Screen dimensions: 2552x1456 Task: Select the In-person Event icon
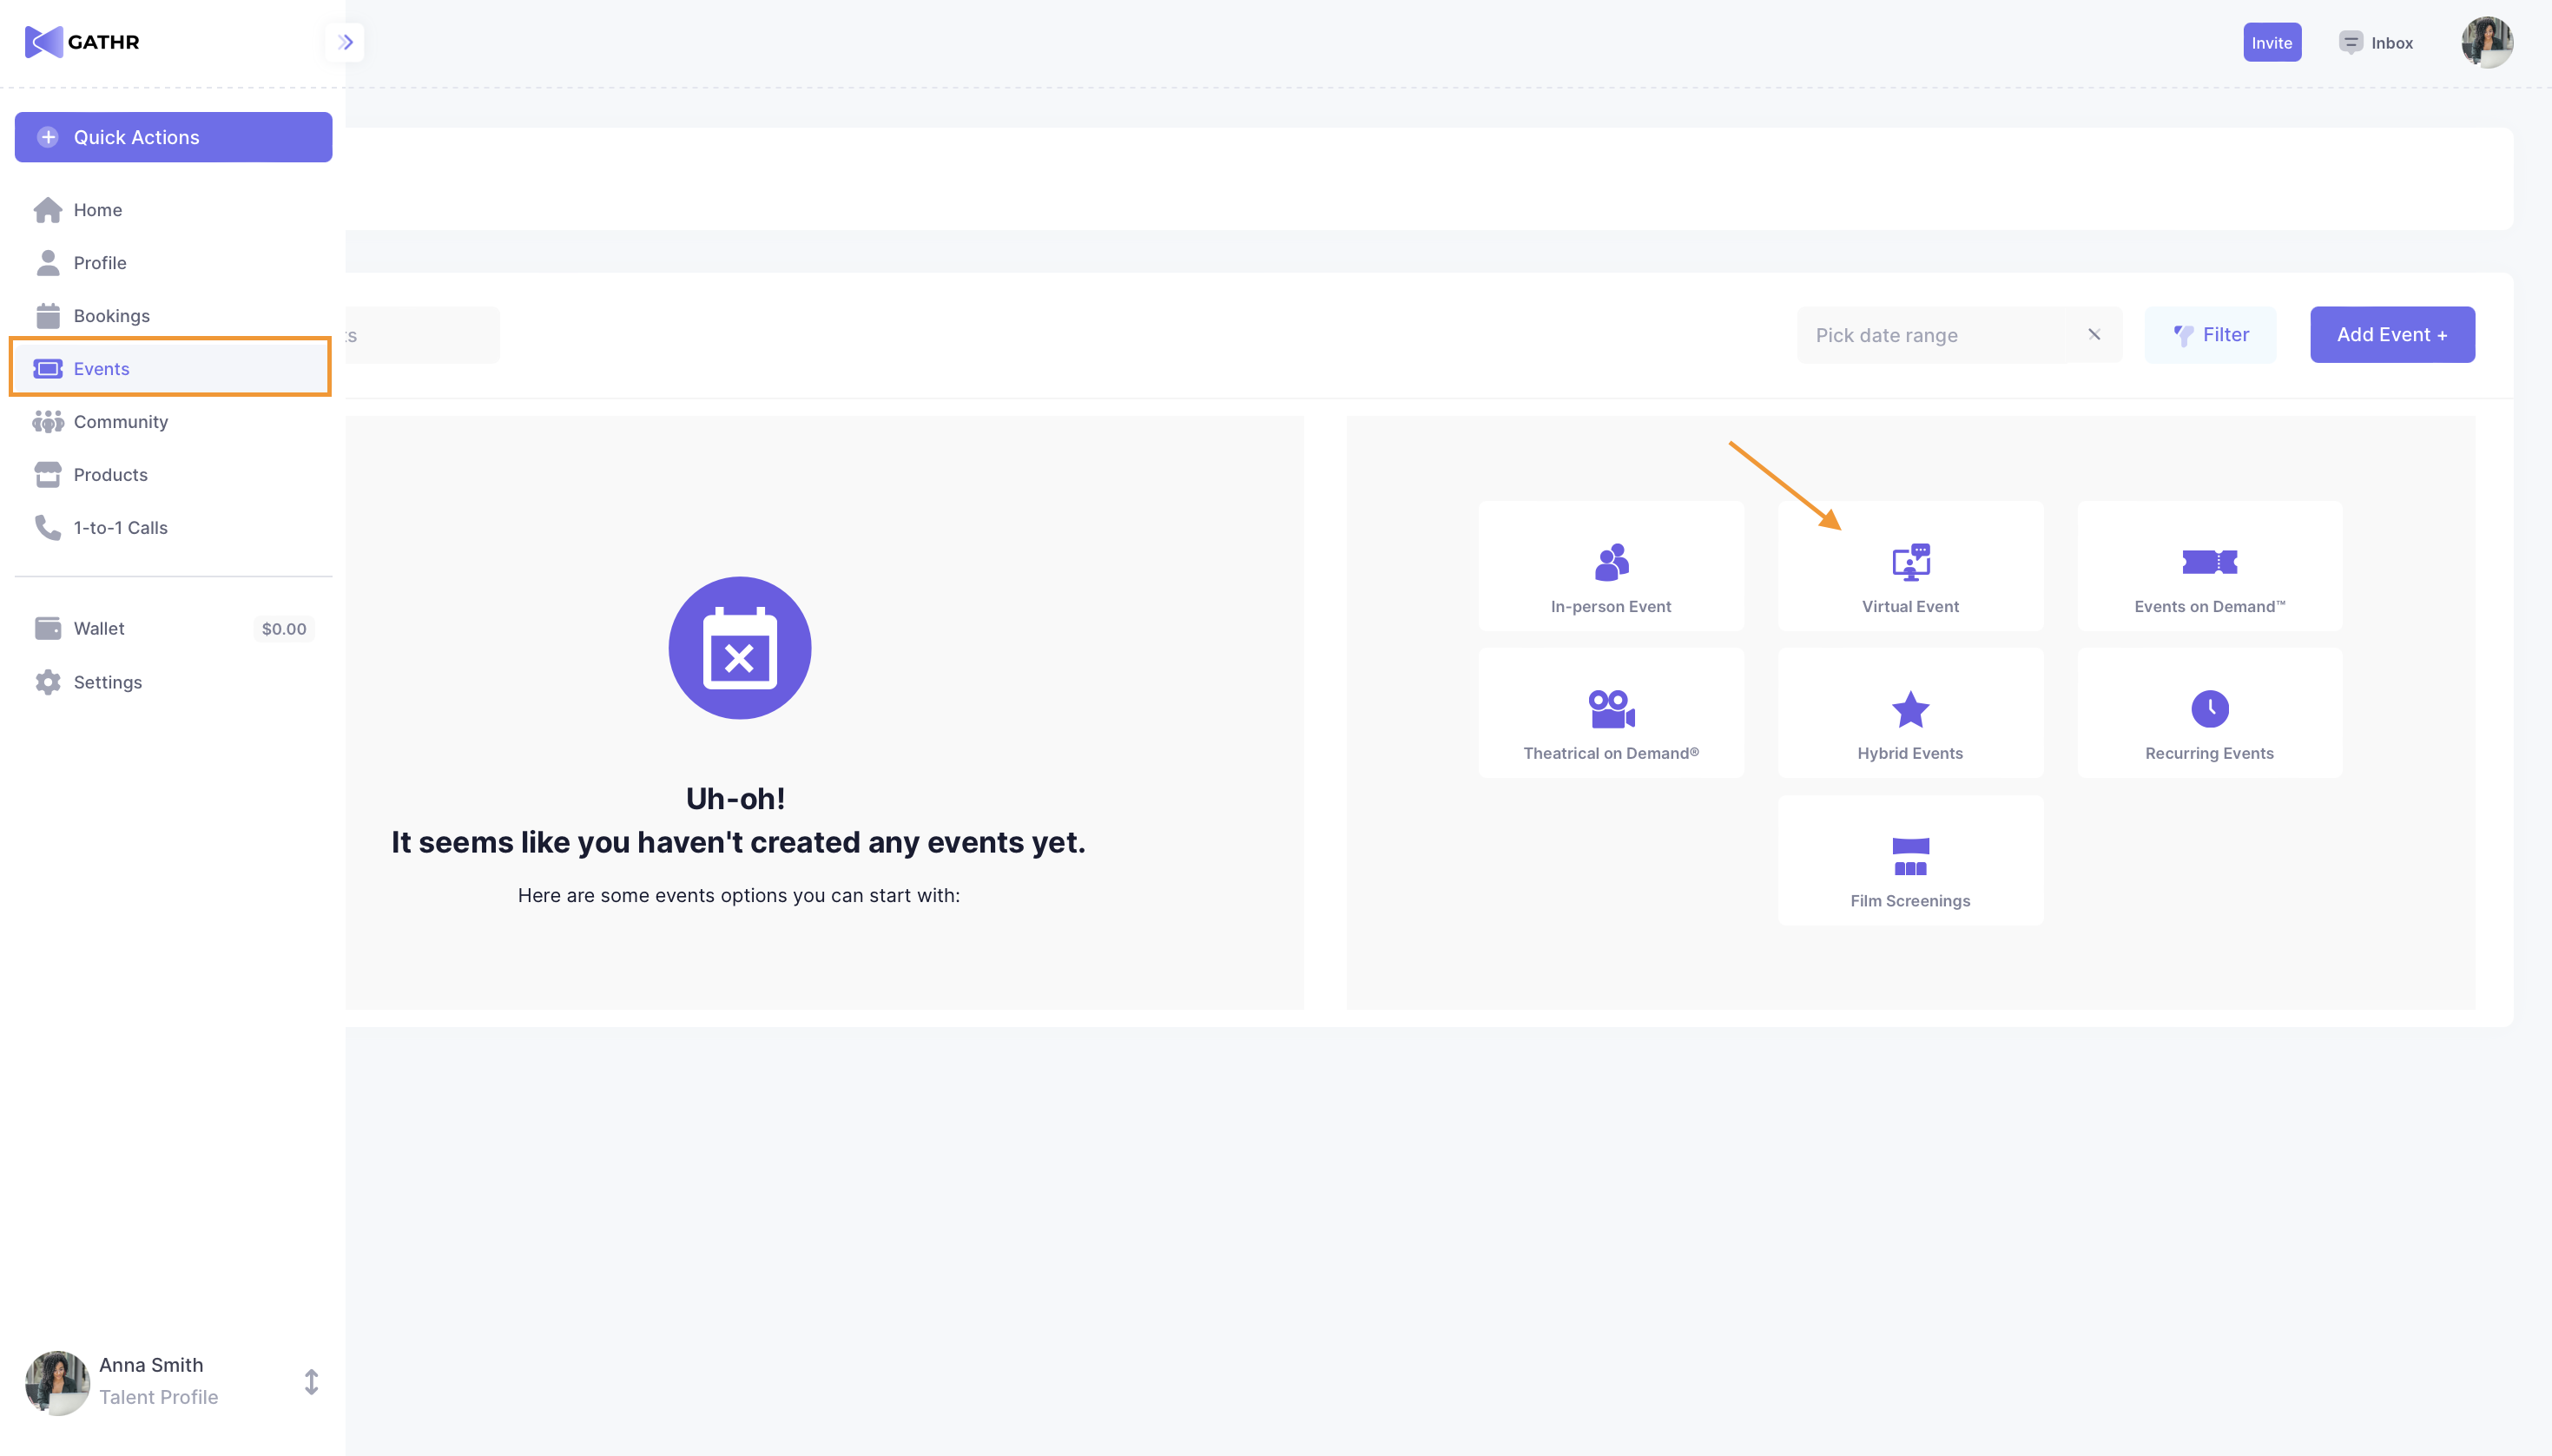tap(1611, 562)
